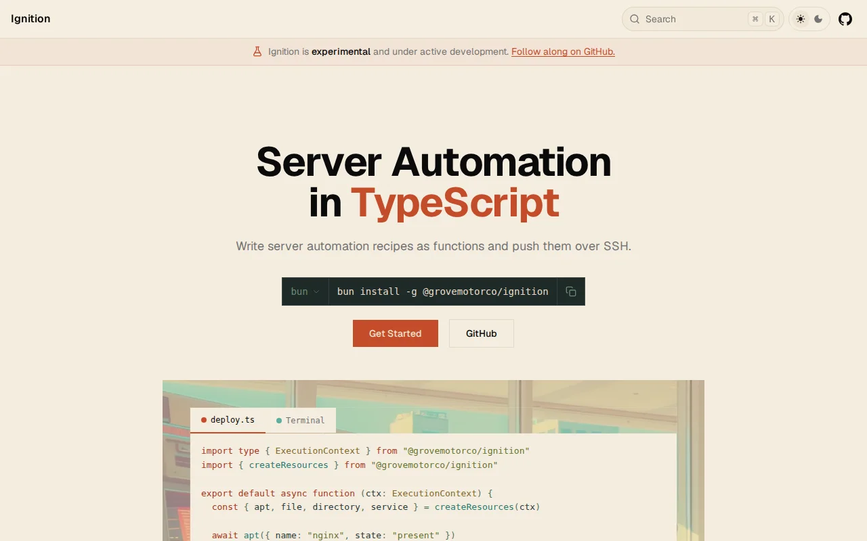Click the experimental flask icon in banner
This screenshot has height=541, width=867.
[257, 51]
